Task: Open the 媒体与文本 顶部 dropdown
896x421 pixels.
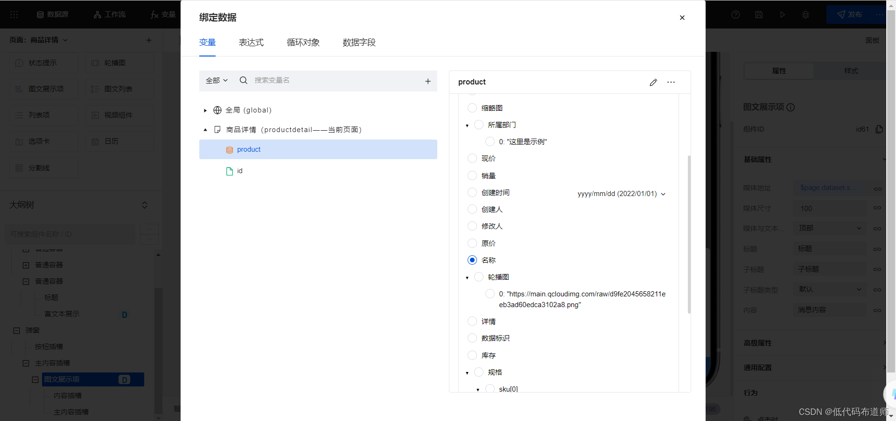Action: 830,228
